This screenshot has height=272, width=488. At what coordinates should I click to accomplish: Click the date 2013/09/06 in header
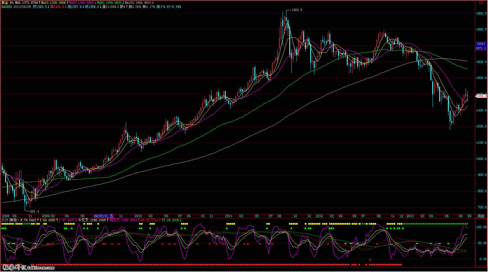pyautogui.click(x=22, y=7)
